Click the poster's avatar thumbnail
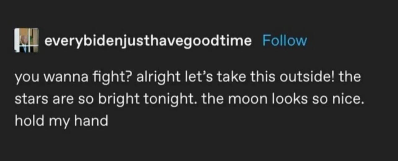Screen dimensions: 398x161 [26, 40]
